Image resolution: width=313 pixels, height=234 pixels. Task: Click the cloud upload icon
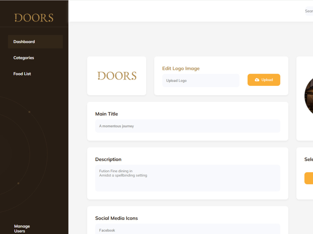pos(257,80)
